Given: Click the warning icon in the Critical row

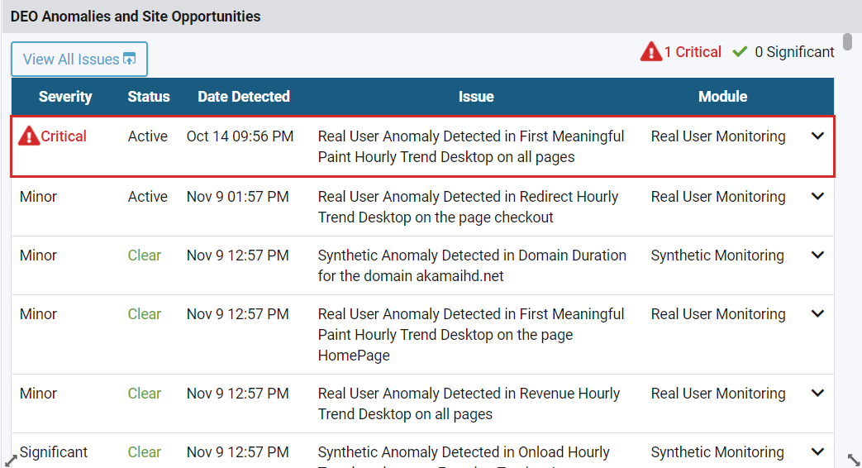Looking at the screenshot, I should click(29, 136).
